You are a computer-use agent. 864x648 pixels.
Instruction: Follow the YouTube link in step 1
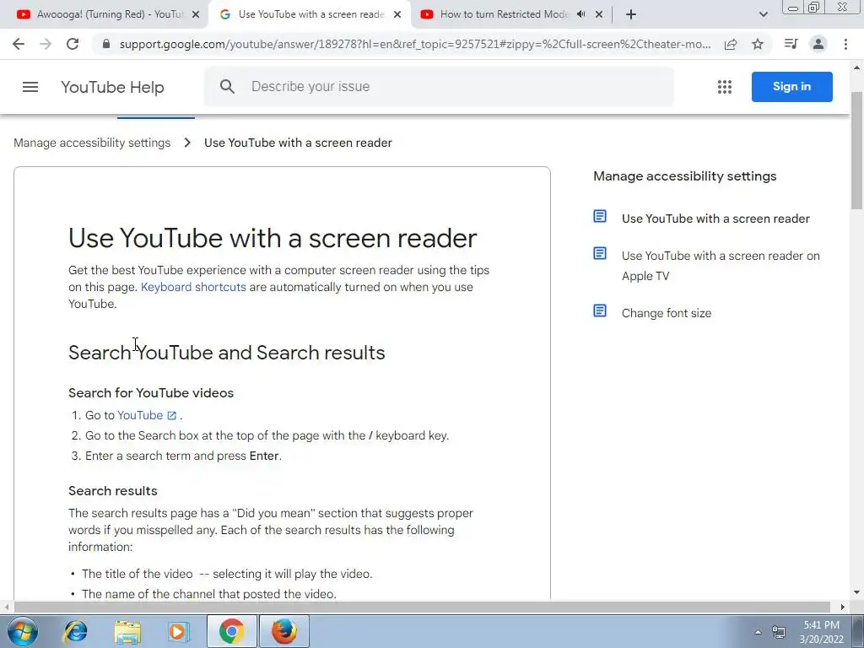[140, 415]
